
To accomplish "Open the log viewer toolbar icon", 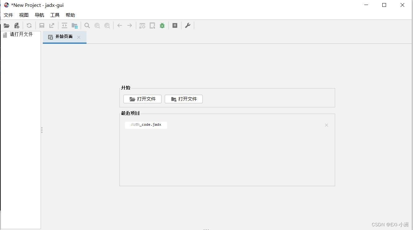I will [x=175, y=25].
